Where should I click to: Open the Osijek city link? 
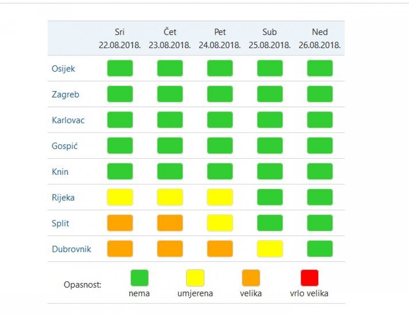[63, 69]
